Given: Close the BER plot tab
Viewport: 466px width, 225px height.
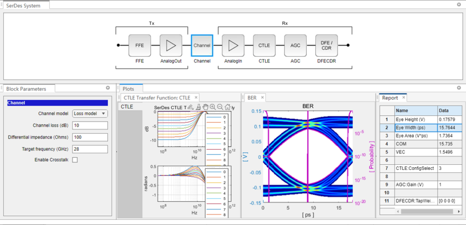Looking at the screenshot, I should [x=262, y=98].
